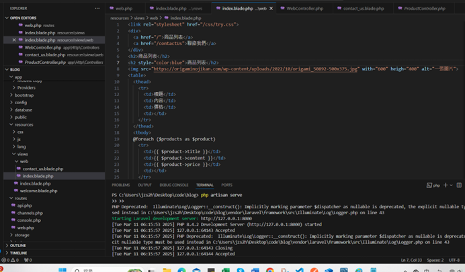465x272 pixels.
Task: Close index.blade.php in the Open Editors list
Action: pyautogui.click(x=14, y=40)
